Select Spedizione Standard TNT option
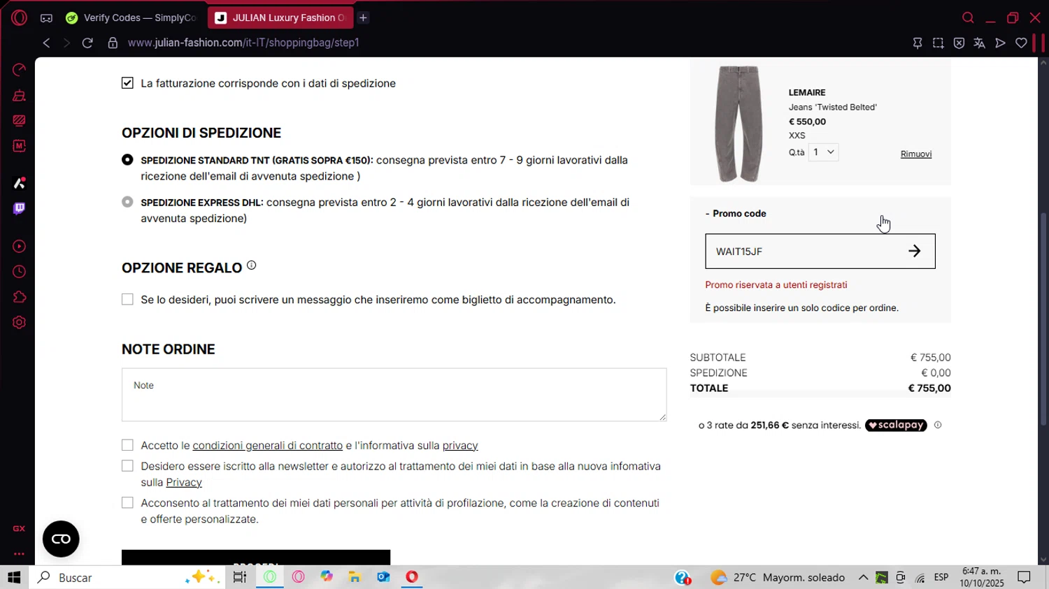1049x589 pixels. [x=127, y=160]
